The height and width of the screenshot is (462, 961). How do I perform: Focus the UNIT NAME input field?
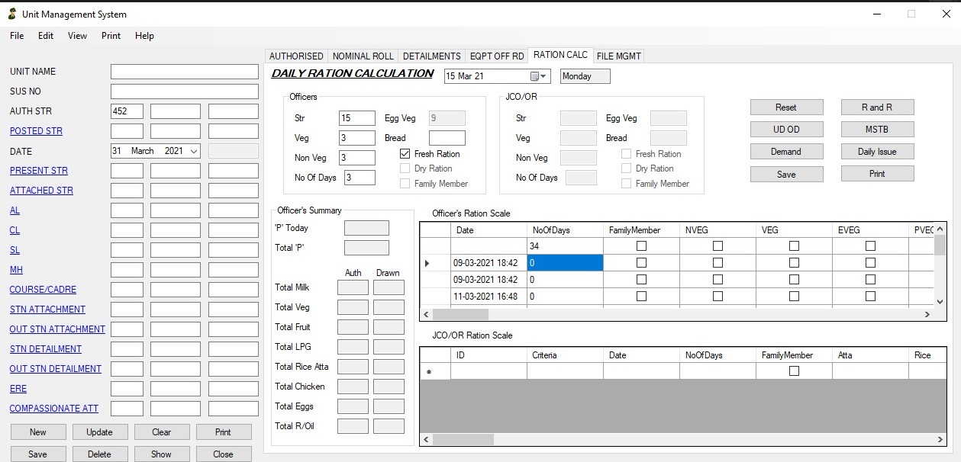tap(185, 72)
